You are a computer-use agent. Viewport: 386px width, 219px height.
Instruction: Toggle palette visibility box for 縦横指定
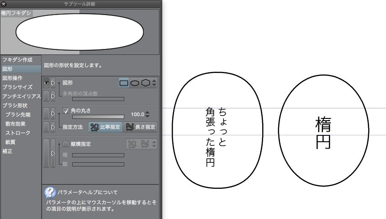[46, 153]
